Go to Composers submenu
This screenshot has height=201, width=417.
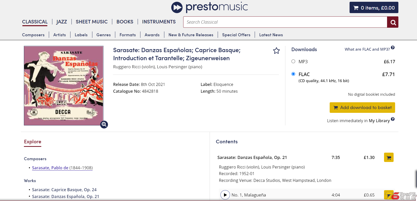pyautogui.click(x=33, y=35)
